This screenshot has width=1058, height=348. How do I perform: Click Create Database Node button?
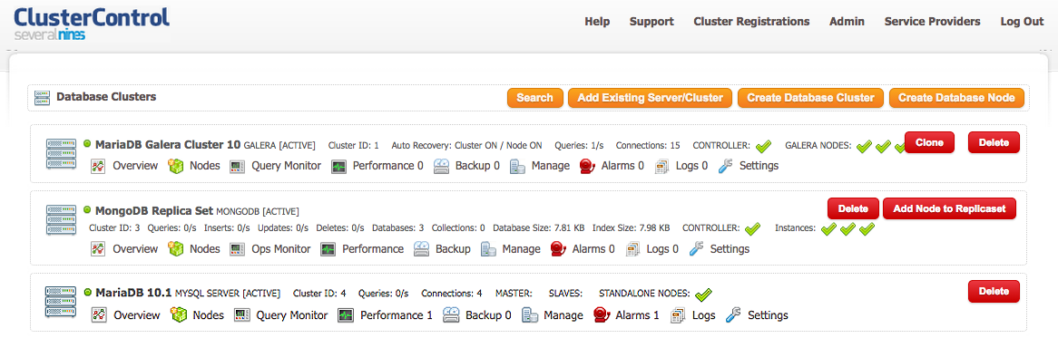click(956, 98)
